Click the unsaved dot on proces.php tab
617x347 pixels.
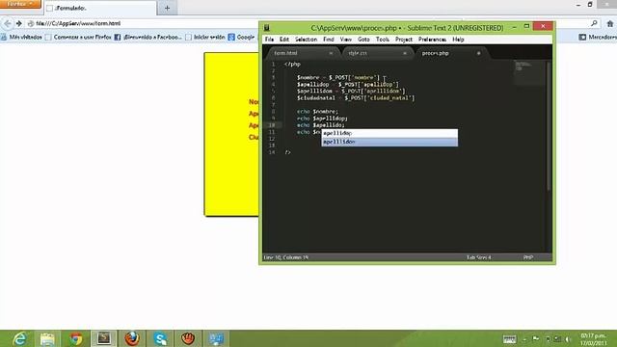click(478, 53)
